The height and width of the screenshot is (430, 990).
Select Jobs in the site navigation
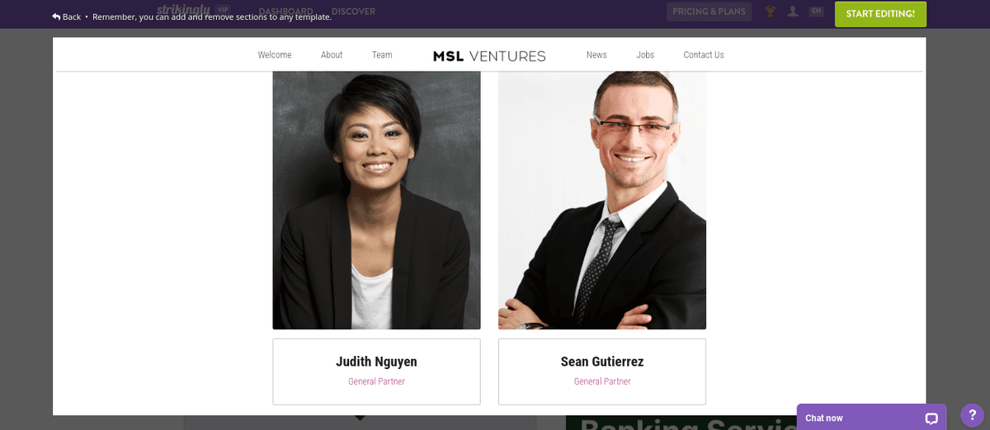645,55
